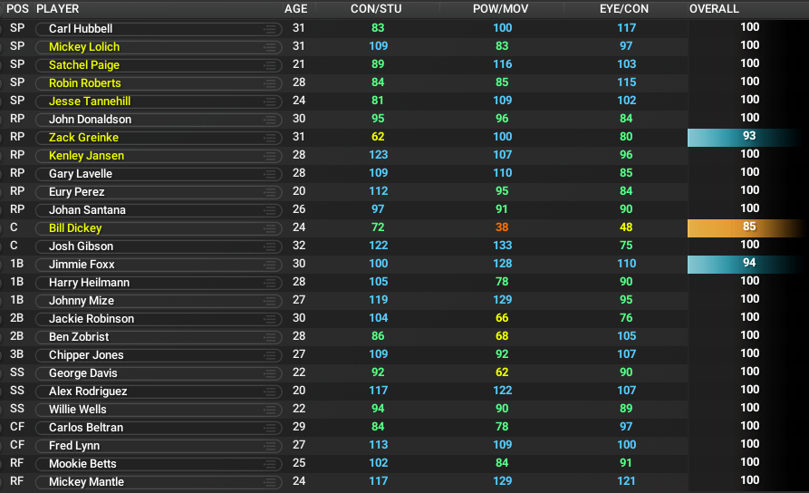Open player John Donaldson

[91, 120]
